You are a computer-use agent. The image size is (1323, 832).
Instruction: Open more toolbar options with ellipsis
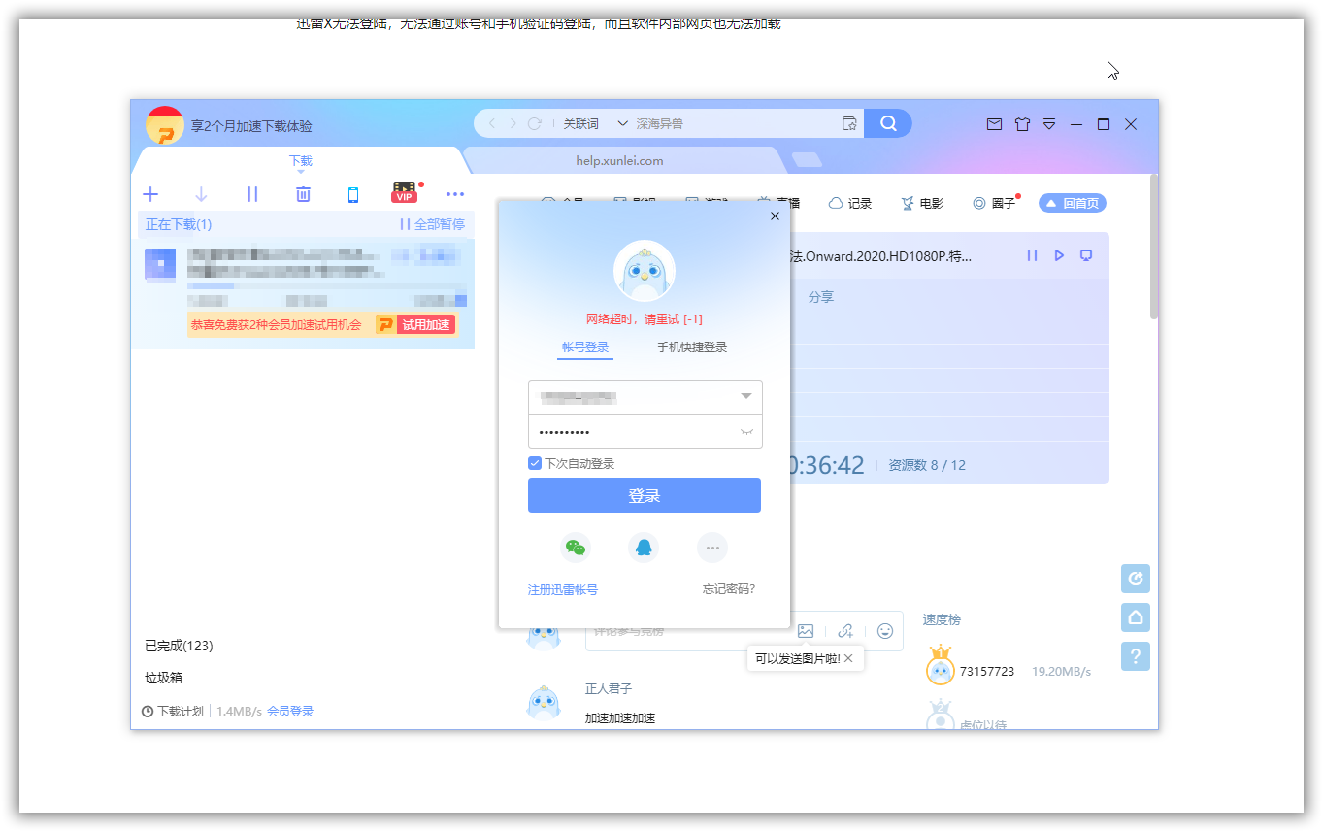(x=454, y=194)
